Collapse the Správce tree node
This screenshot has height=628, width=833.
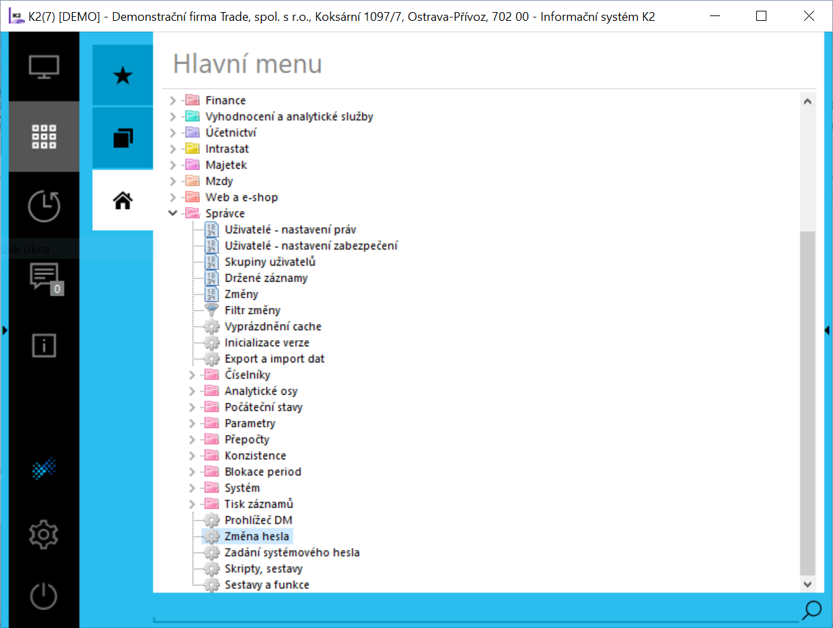[x=173, y=212]
